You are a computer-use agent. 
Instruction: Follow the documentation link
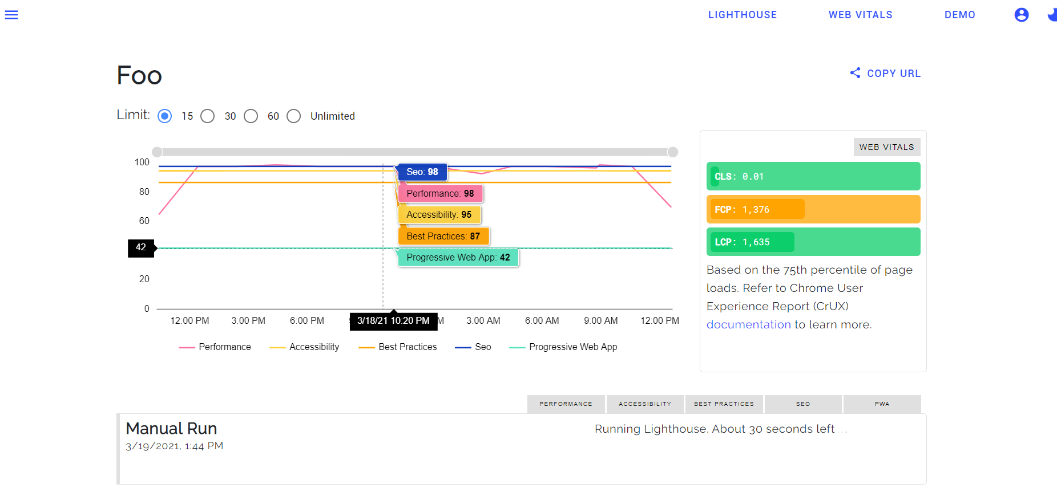click(x=748, y=324)
